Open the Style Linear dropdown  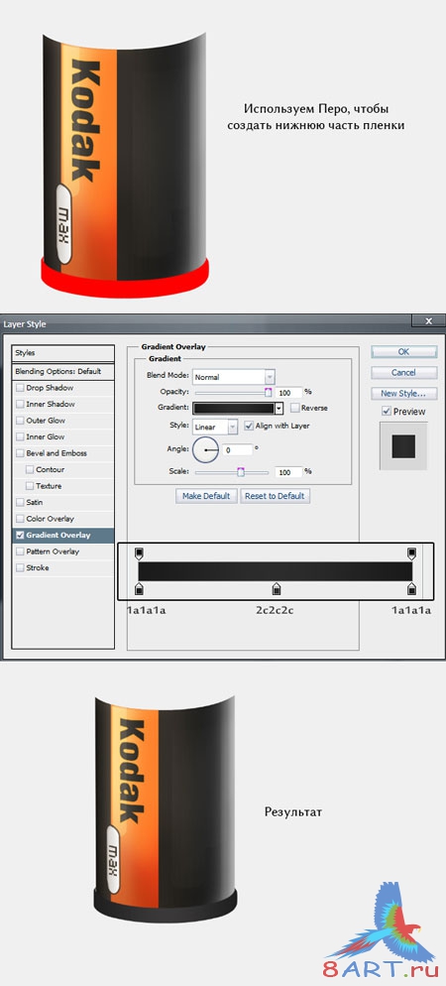(215, 427)
